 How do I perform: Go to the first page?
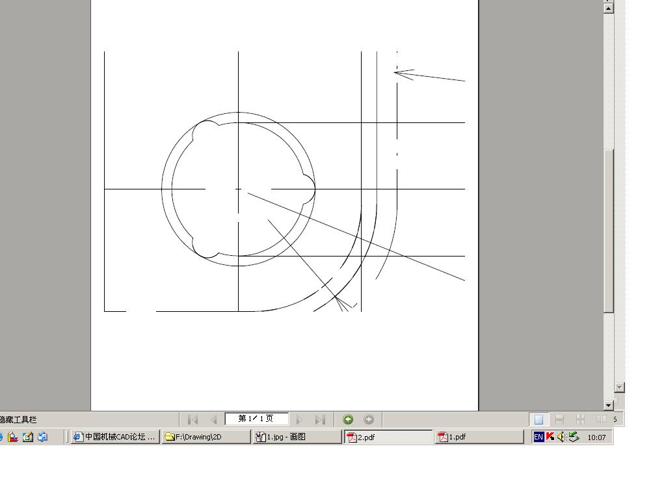[193, 420]
